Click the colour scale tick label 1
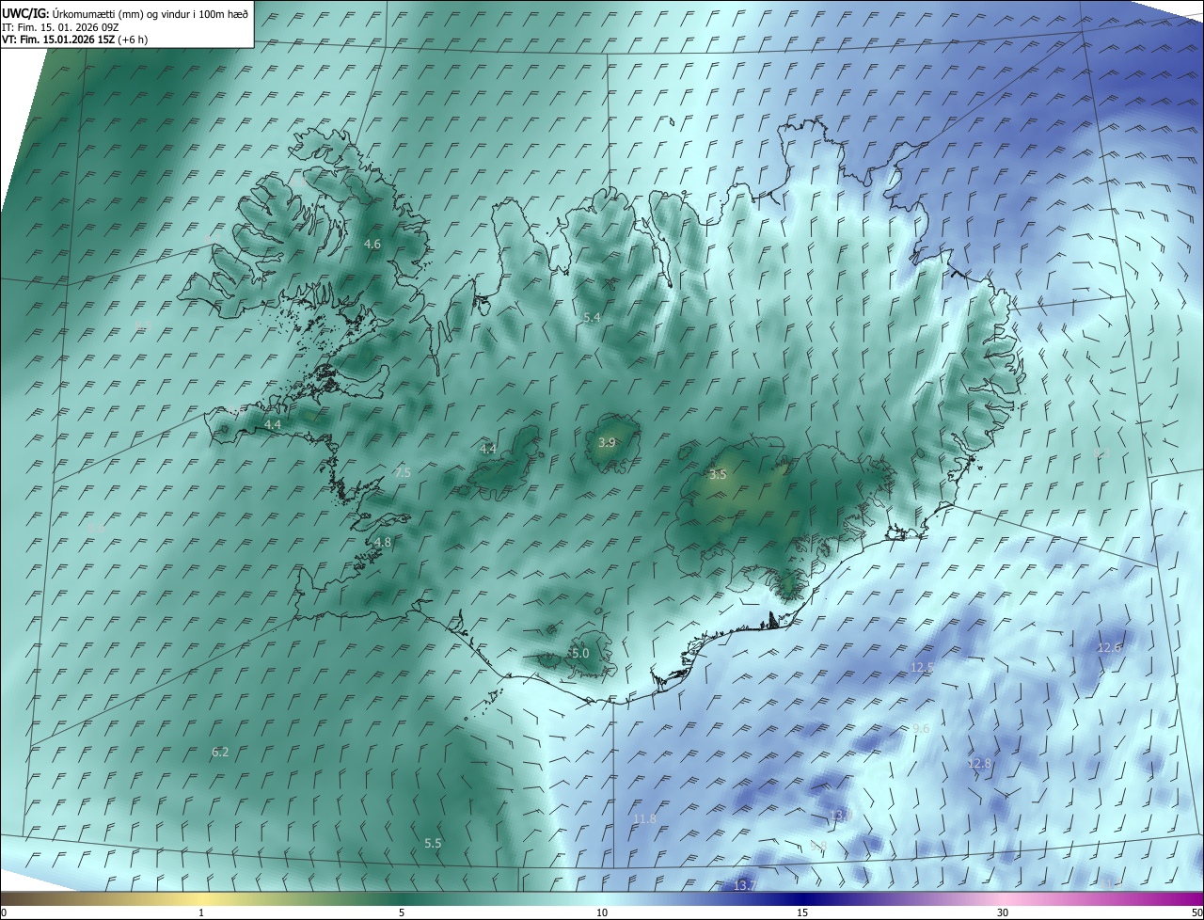1204x920 pixels. click(201, 912)
